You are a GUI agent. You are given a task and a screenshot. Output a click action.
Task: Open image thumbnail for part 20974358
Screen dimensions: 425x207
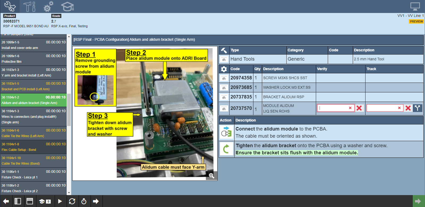click(224, 78)
